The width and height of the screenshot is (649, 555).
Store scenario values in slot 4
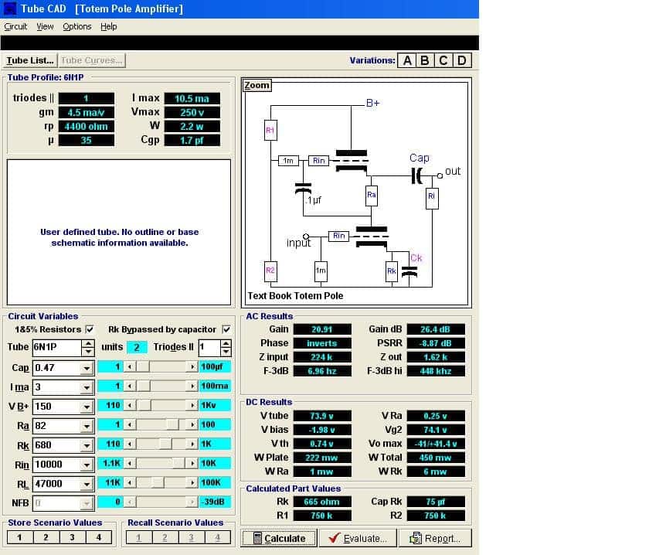pyautogui.click(x=99, y=537)
